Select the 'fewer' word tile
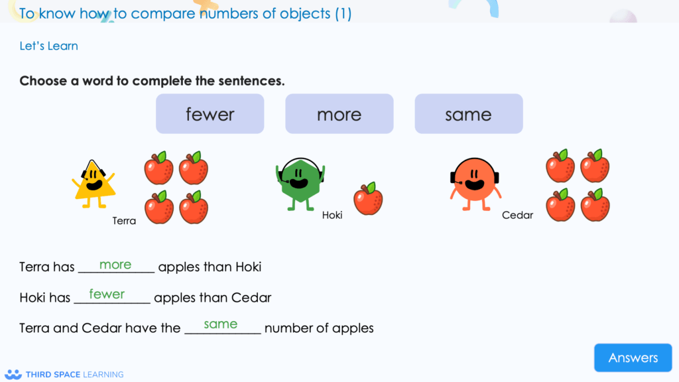The image size is (679, 382). (x=210, y=113)
